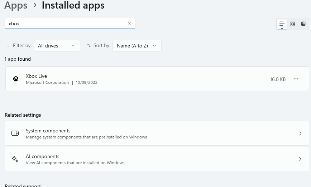Click 'Manage system components' description text
The image size is (311, 187).
click(x=86, y=137)
